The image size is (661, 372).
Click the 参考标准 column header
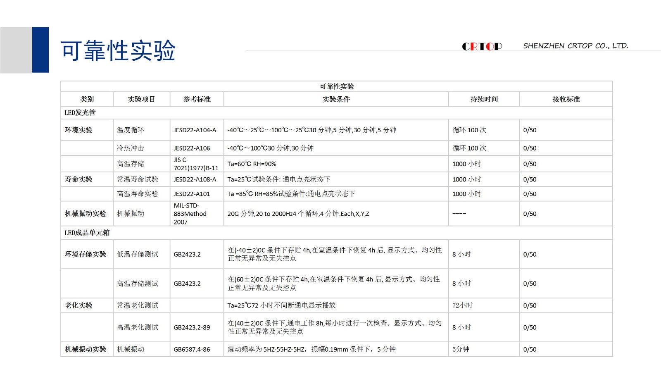click(197, 99)
